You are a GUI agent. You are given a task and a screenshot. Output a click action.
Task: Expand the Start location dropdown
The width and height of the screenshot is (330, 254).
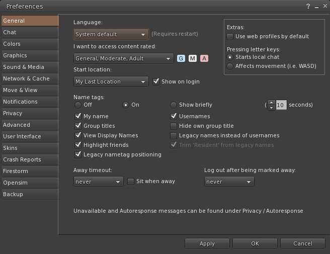coord(111,81)
